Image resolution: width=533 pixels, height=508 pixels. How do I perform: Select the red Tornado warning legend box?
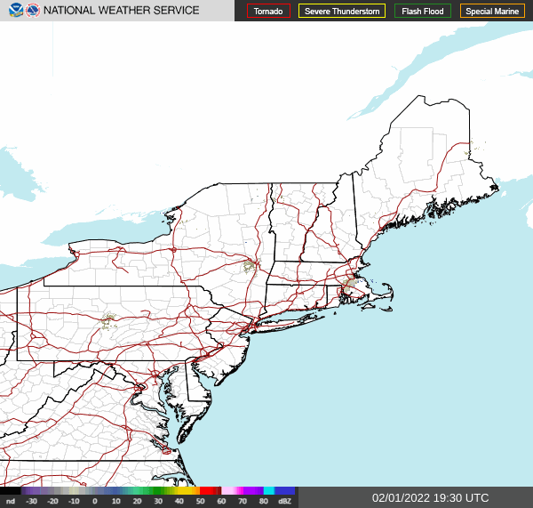tap(268, 12)
